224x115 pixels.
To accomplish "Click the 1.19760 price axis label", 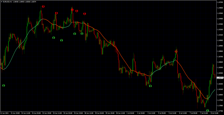I will click(220, 2).
